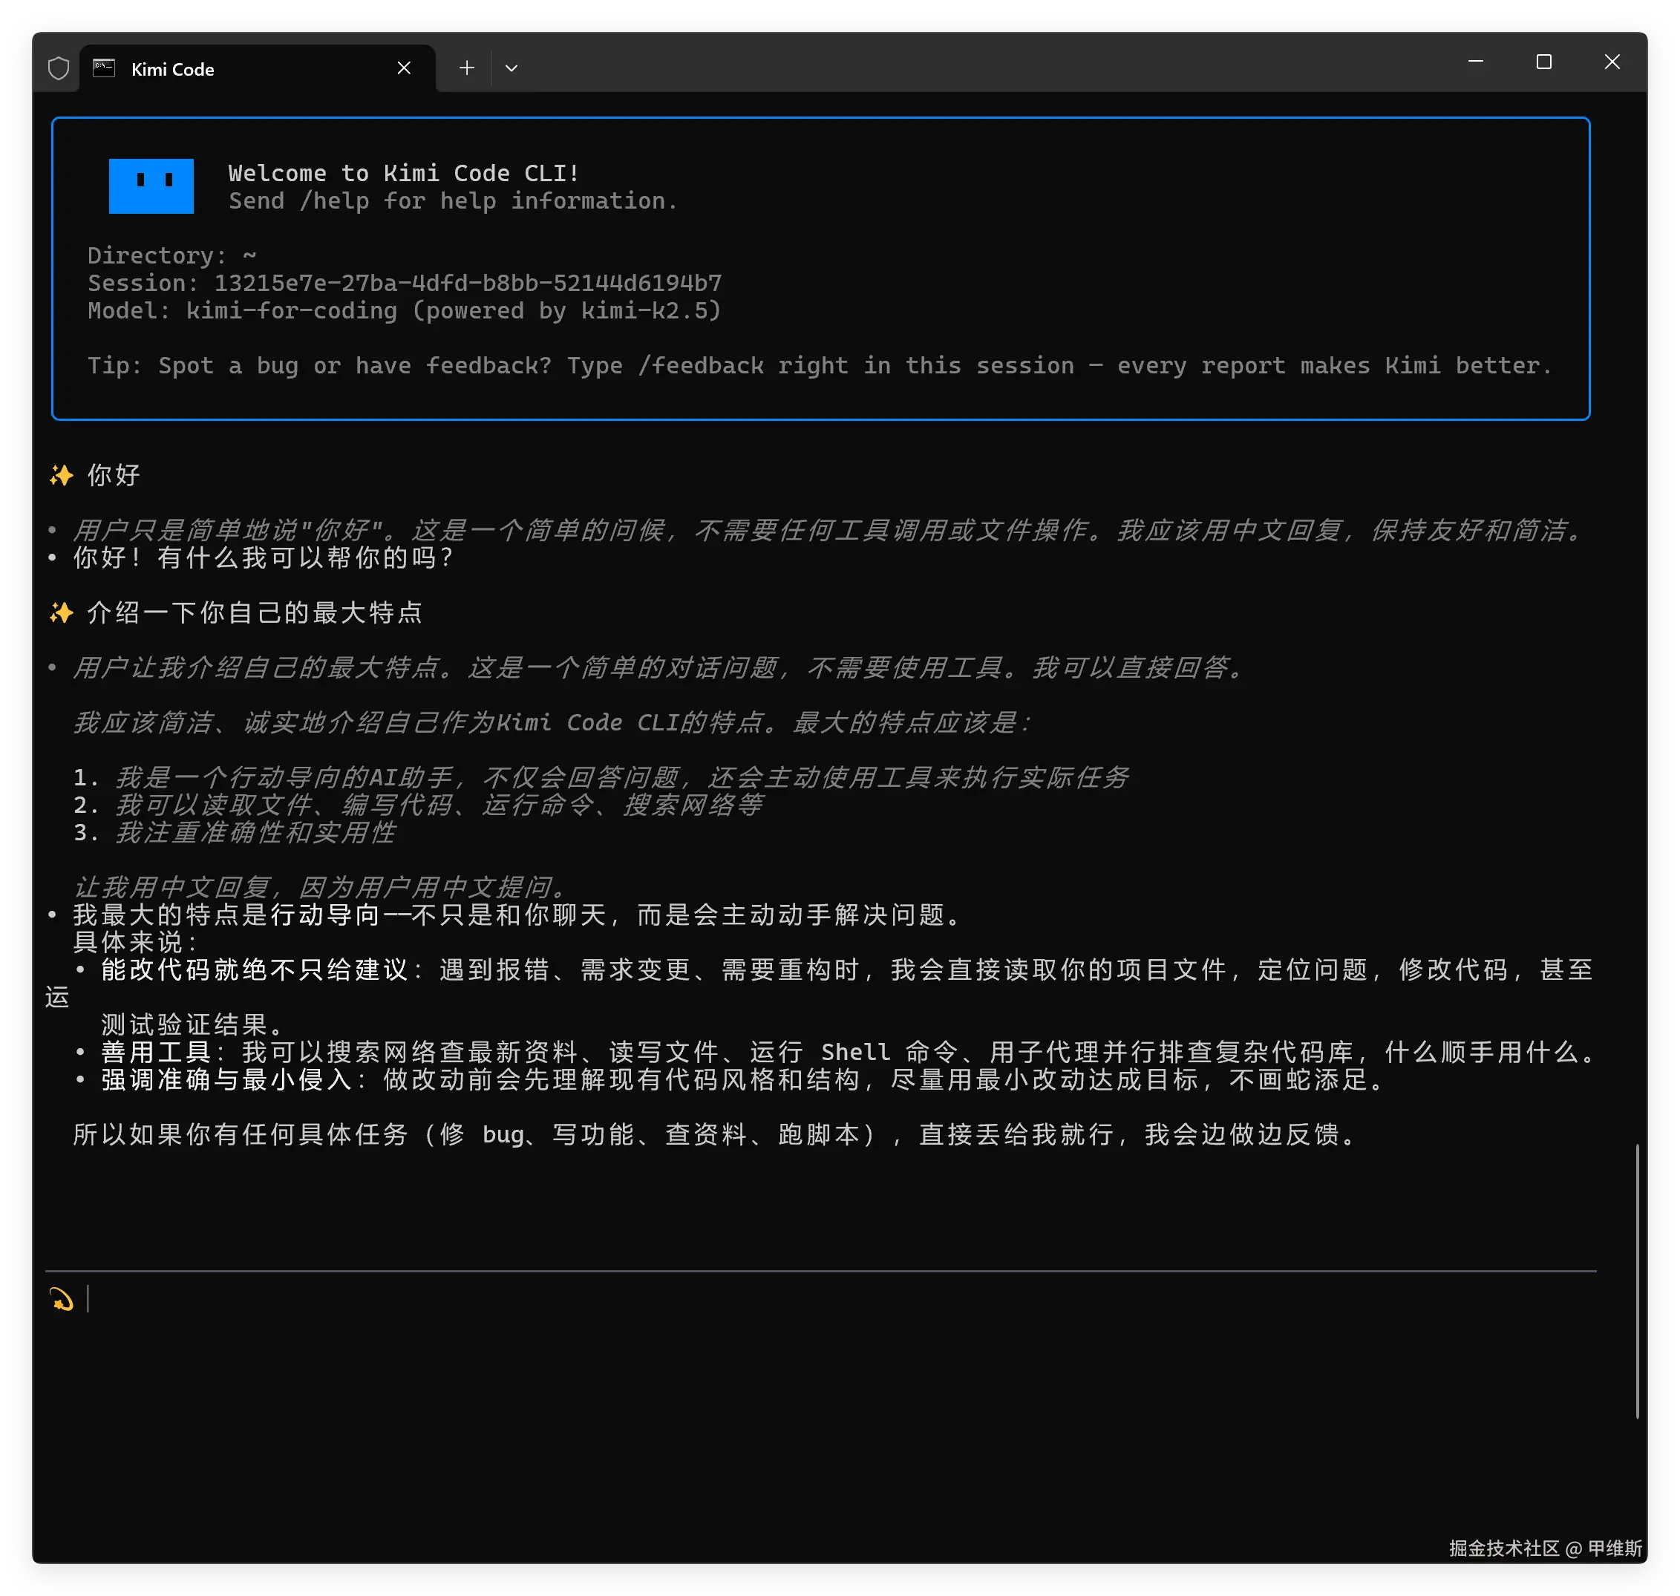This screenshot has width=1680, height=1596.
Task: Close the Kimi Code tab
Action: [x=404, y=68]
